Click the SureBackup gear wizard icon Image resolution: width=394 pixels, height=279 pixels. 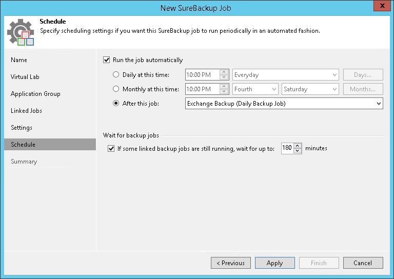coord(21,32)
